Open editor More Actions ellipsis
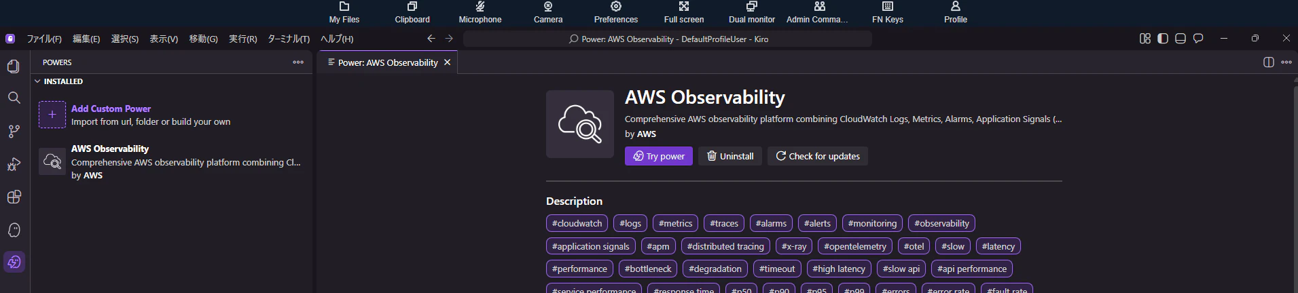Screen dimensions: 1298x293 1286,62
